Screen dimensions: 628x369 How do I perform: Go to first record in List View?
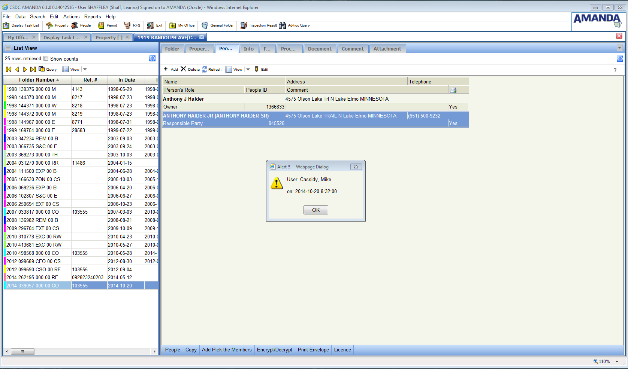click(9, 69)
